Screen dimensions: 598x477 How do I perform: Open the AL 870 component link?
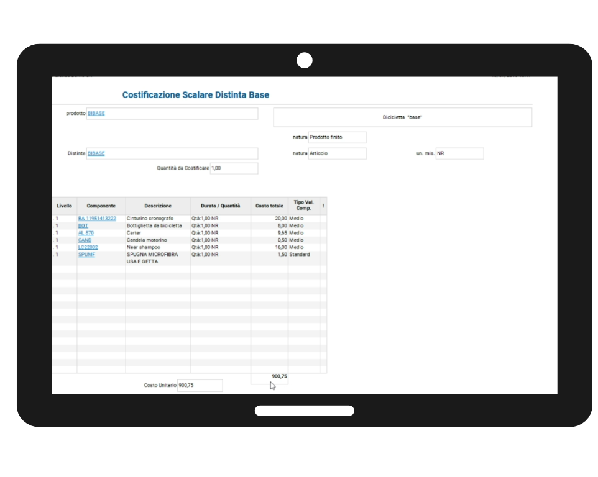(x=86, y=233)
